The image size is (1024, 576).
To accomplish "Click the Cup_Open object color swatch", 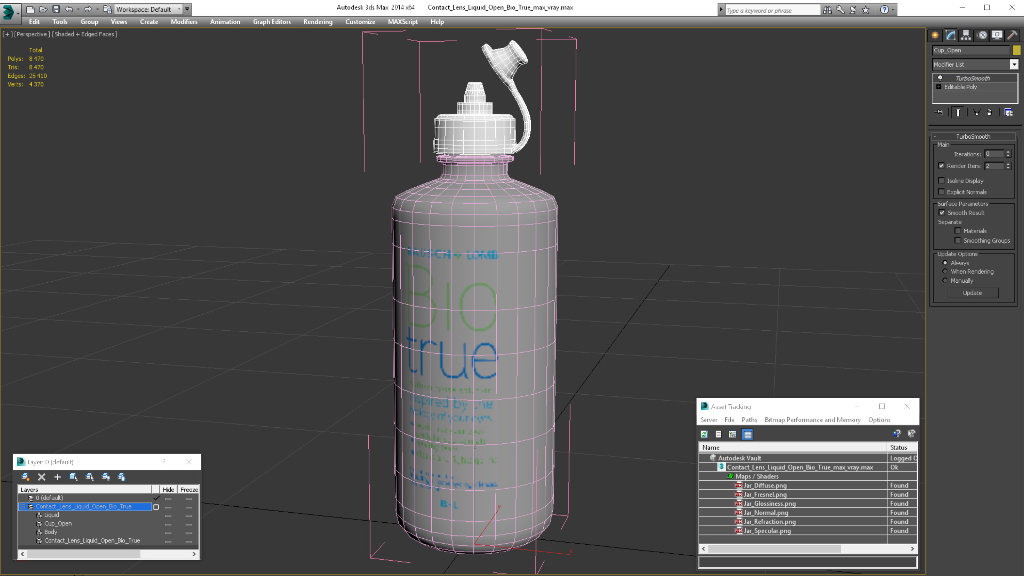I will 1017,50.
